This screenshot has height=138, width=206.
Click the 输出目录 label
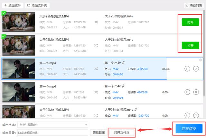tap(9, 133)
